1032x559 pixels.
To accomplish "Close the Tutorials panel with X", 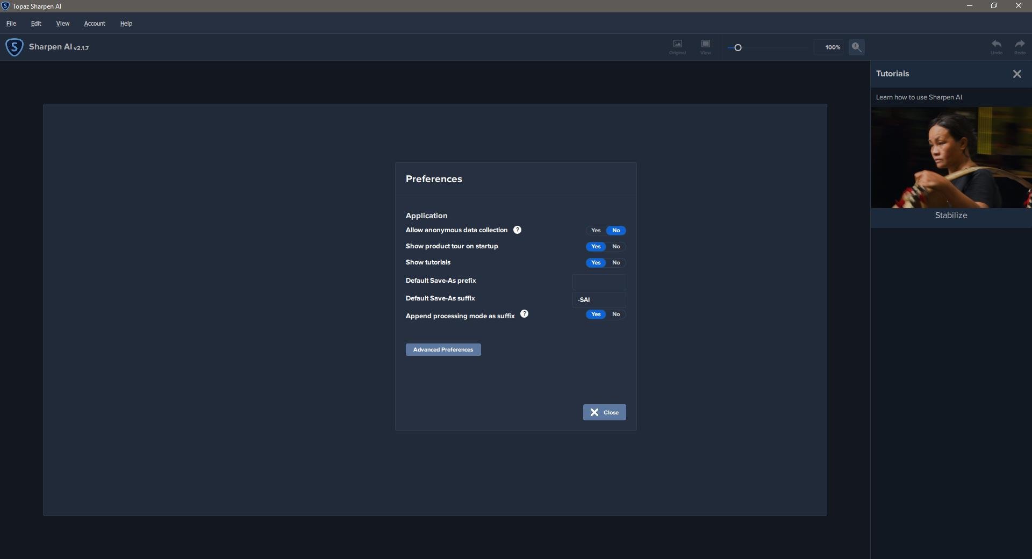I will [1016, 74].
